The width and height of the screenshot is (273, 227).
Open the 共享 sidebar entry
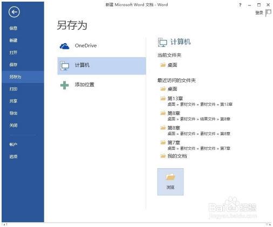[x=13, y=101]
